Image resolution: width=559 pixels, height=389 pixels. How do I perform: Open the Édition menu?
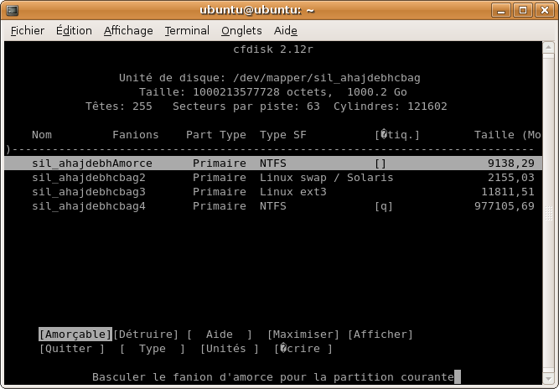[x=74, y=30]
